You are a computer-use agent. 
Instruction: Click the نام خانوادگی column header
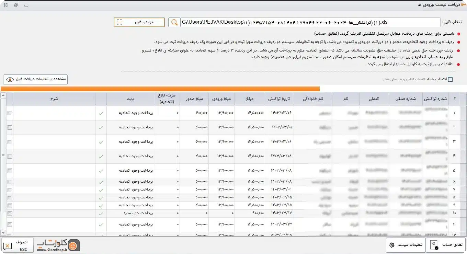pos(312,99)
